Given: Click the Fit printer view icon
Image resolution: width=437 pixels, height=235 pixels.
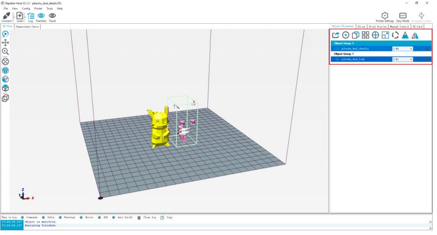Looking at the screenshot, I should (5, 61).
